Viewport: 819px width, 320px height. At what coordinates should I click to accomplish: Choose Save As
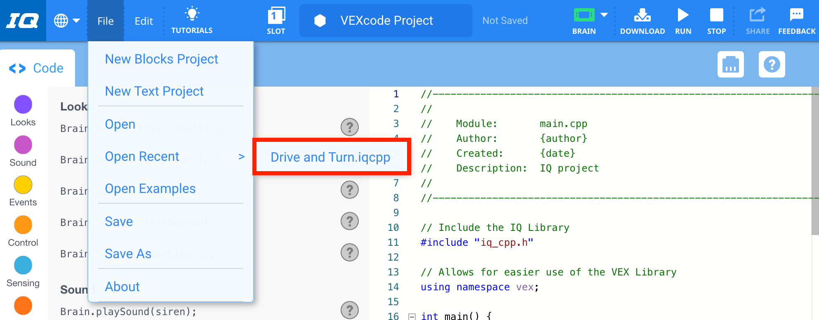click(128, 254)
